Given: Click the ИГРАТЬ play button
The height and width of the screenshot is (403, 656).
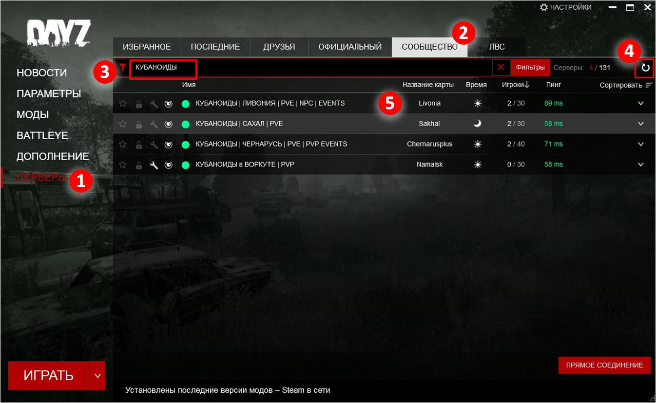Looking at the screenshot, I should click(49, 376).
